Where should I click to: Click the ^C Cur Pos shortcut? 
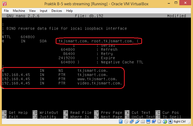click(x=167, y=113)
